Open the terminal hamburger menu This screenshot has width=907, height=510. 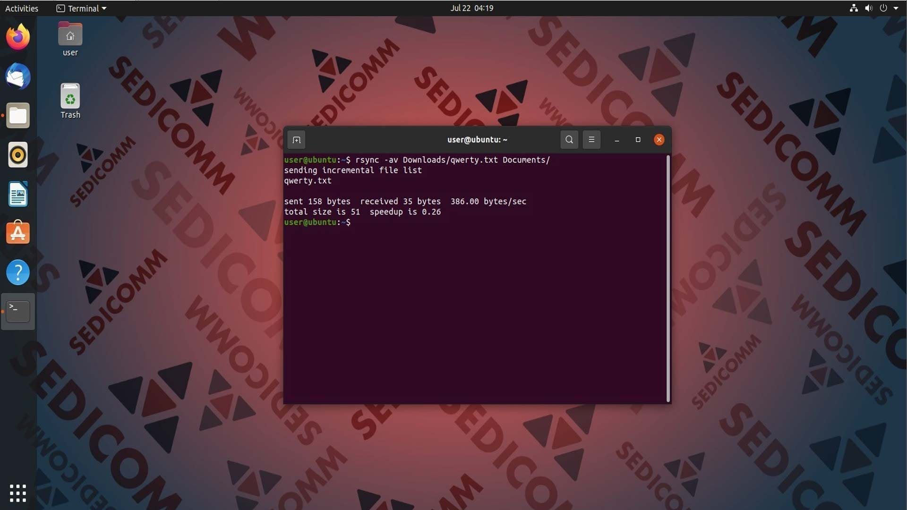tap(591, 140)
